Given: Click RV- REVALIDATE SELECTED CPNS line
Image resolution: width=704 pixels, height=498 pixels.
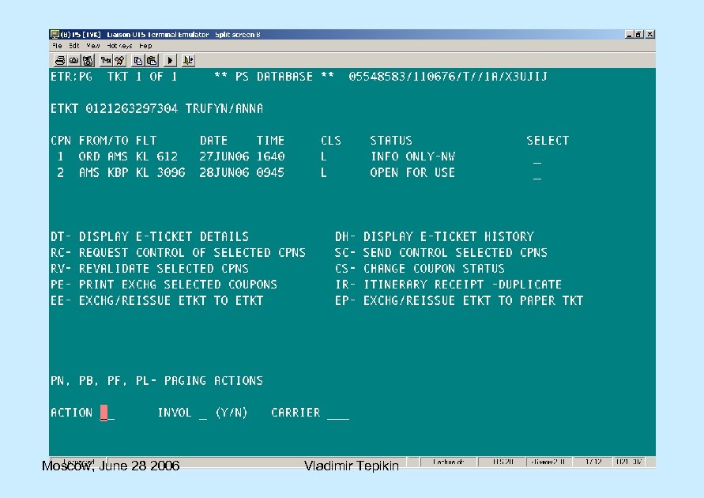Looking at the screenshot, I should tap(149, 269).
